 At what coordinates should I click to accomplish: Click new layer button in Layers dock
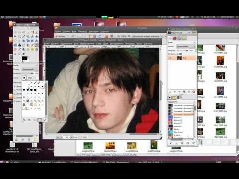coord(170,92)
